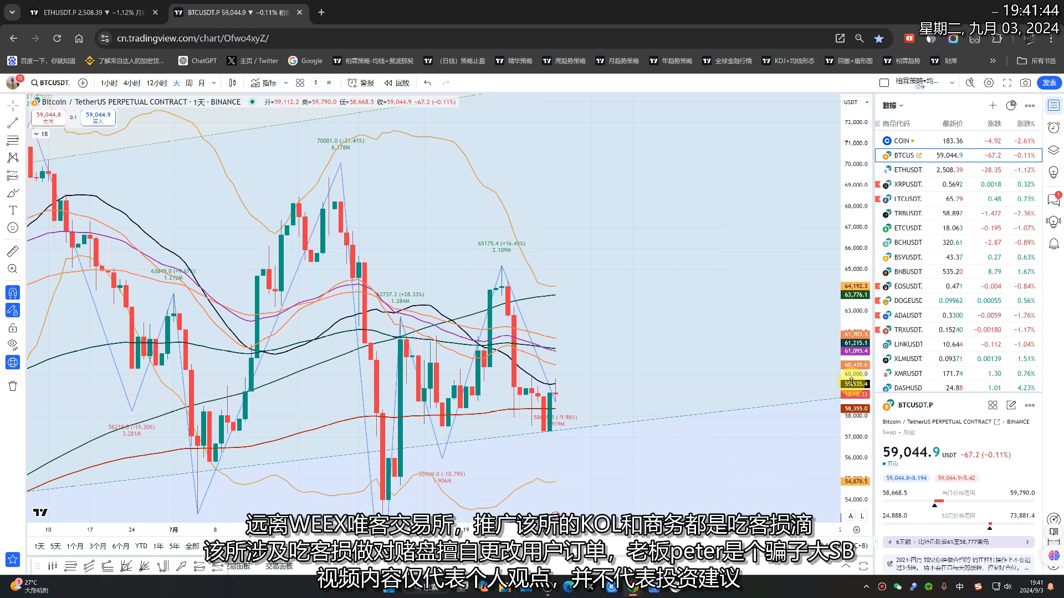
Task: Open the emoji icons tool
Action: point(13,228)
